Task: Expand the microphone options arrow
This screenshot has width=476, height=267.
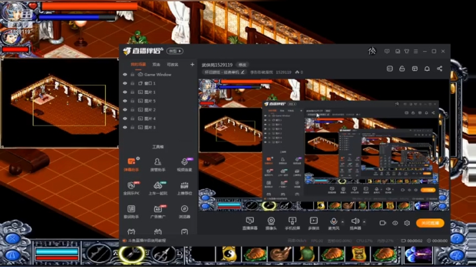Action: pos(342,222)
